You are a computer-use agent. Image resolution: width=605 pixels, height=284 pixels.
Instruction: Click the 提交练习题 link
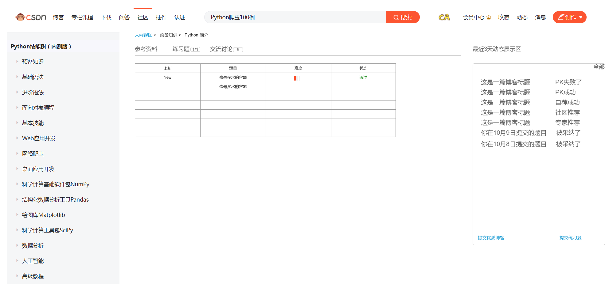[571, 238]
